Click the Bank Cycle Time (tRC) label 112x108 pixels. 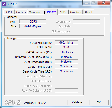click(x=37, y=71)
